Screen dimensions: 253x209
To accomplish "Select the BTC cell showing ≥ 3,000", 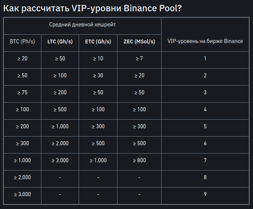I will [x=22, y=194].
